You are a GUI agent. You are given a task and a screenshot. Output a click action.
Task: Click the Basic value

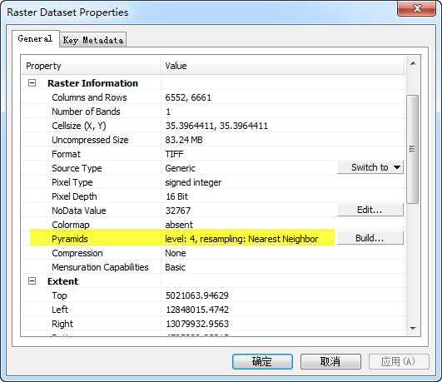pos(175,267)
